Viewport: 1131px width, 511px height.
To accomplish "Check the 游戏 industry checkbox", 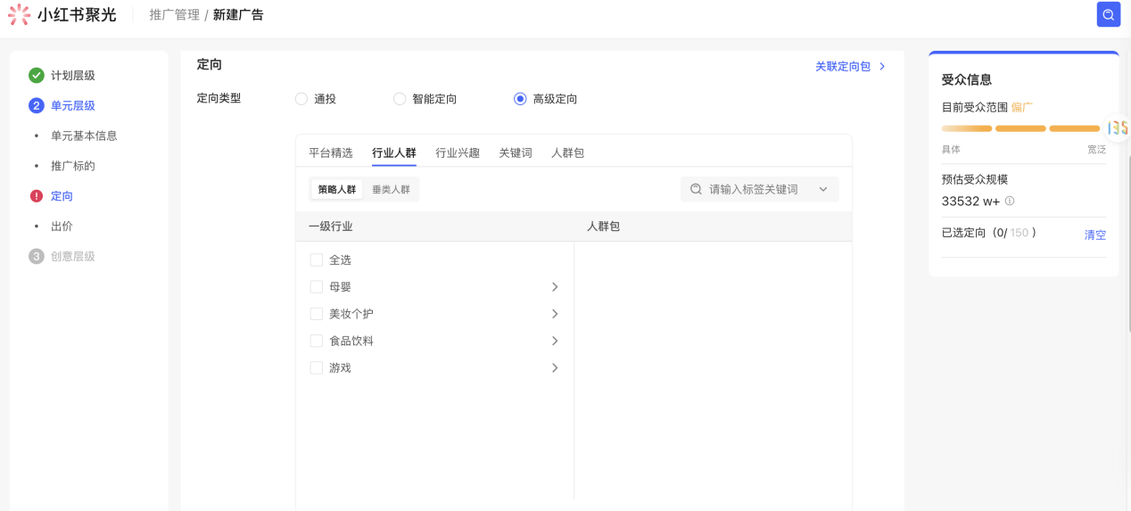I will 316,367.
